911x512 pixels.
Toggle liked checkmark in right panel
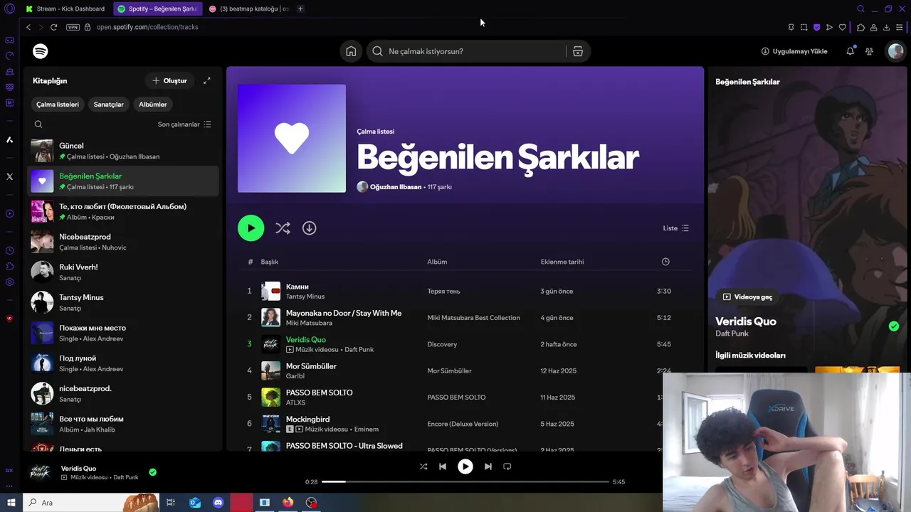(894, 326)
